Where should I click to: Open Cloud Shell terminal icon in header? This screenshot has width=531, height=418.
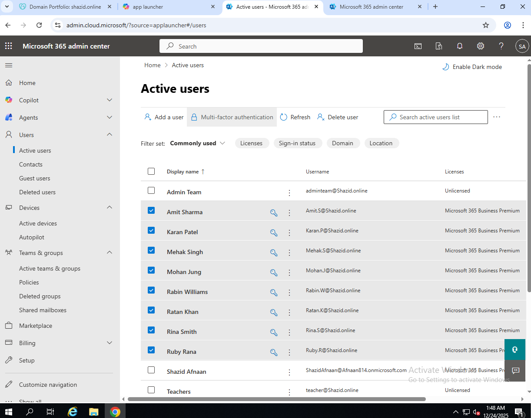click(418, 46)
